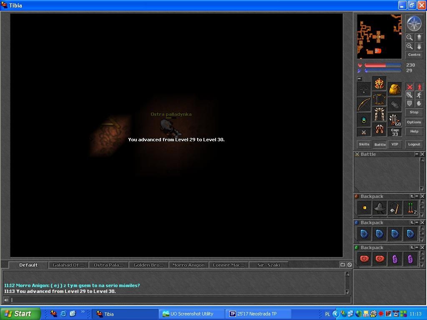Minimize the blue Backpack panel
427x320 pixels.
pos(417,222)
